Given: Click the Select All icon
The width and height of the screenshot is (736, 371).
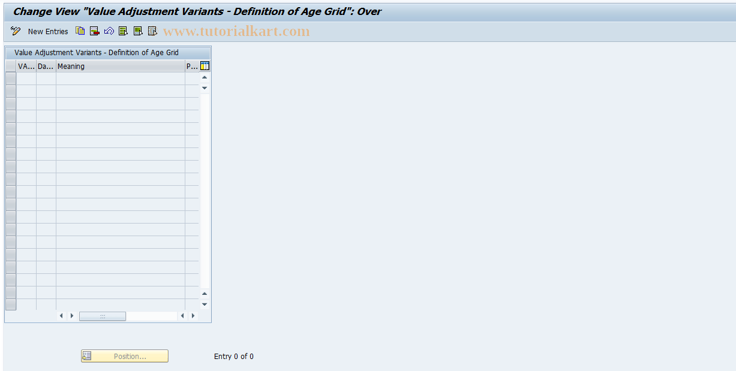Looking at the screenshot, I should (123, 31).
